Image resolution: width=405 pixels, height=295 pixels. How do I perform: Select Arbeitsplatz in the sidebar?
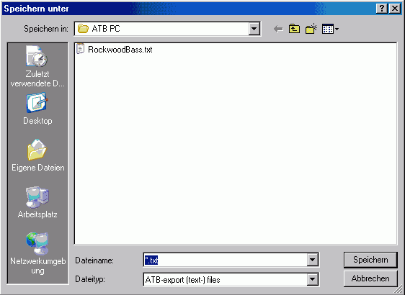point(37,202)
